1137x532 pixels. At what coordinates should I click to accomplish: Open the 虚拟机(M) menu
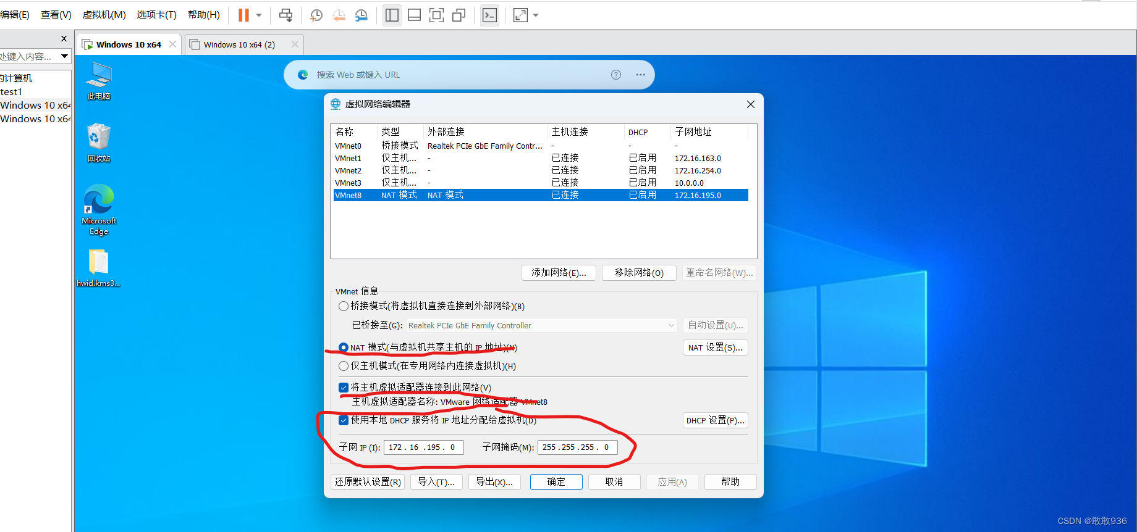(104, 15)
